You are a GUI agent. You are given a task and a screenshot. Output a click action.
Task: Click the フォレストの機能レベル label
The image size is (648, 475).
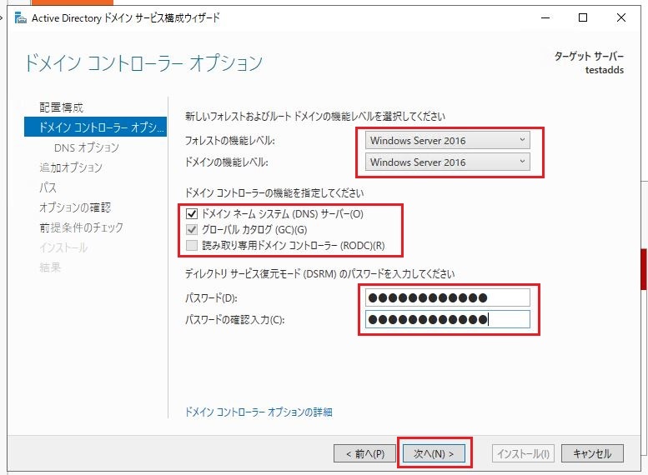coord(230,141)
